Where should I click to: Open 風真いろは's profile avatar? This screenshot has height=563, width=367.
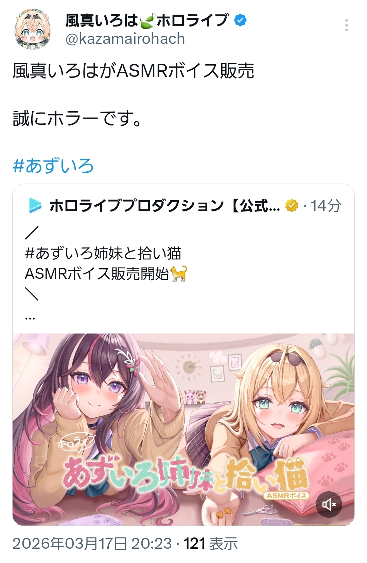(33, 30)
